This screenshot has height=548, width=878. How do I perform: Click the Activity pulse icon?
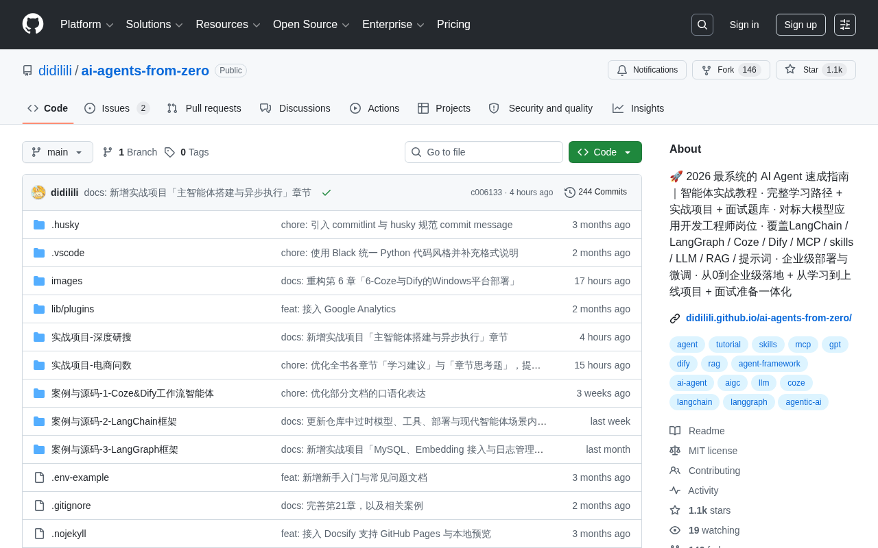pyautogui.click(x=675, y=490)
